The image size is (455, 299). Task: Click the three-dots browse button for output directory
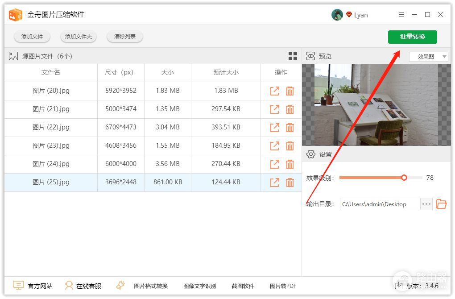coord(426,204)
